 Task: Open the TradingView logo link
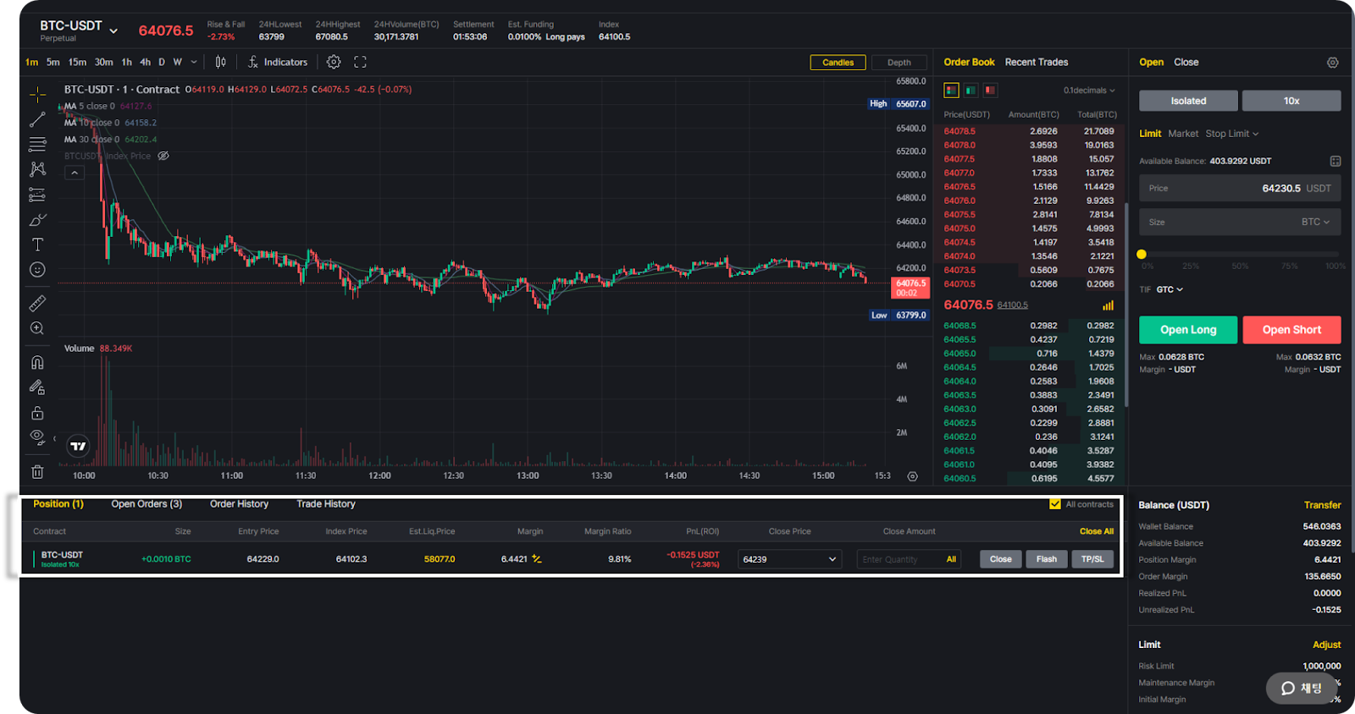(78, 446)
